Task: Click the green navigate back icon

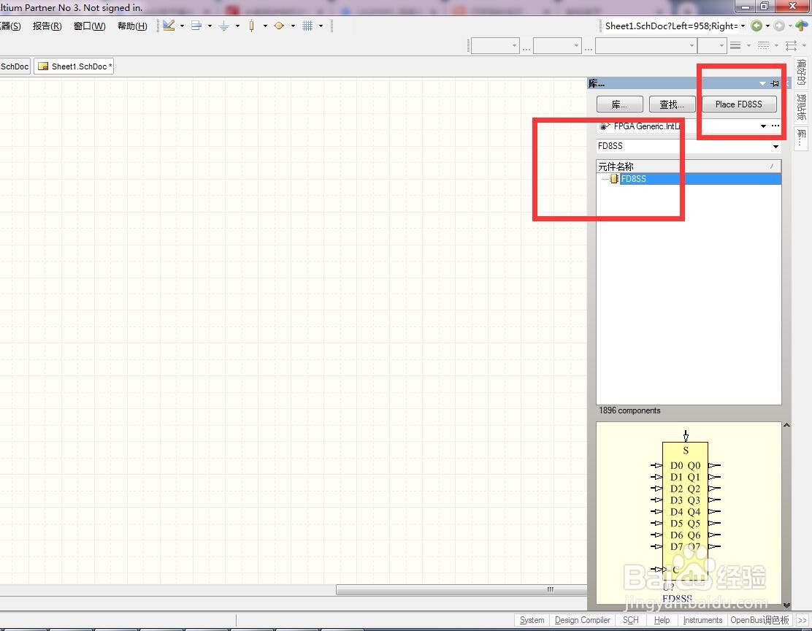Action: click(757, 26)
